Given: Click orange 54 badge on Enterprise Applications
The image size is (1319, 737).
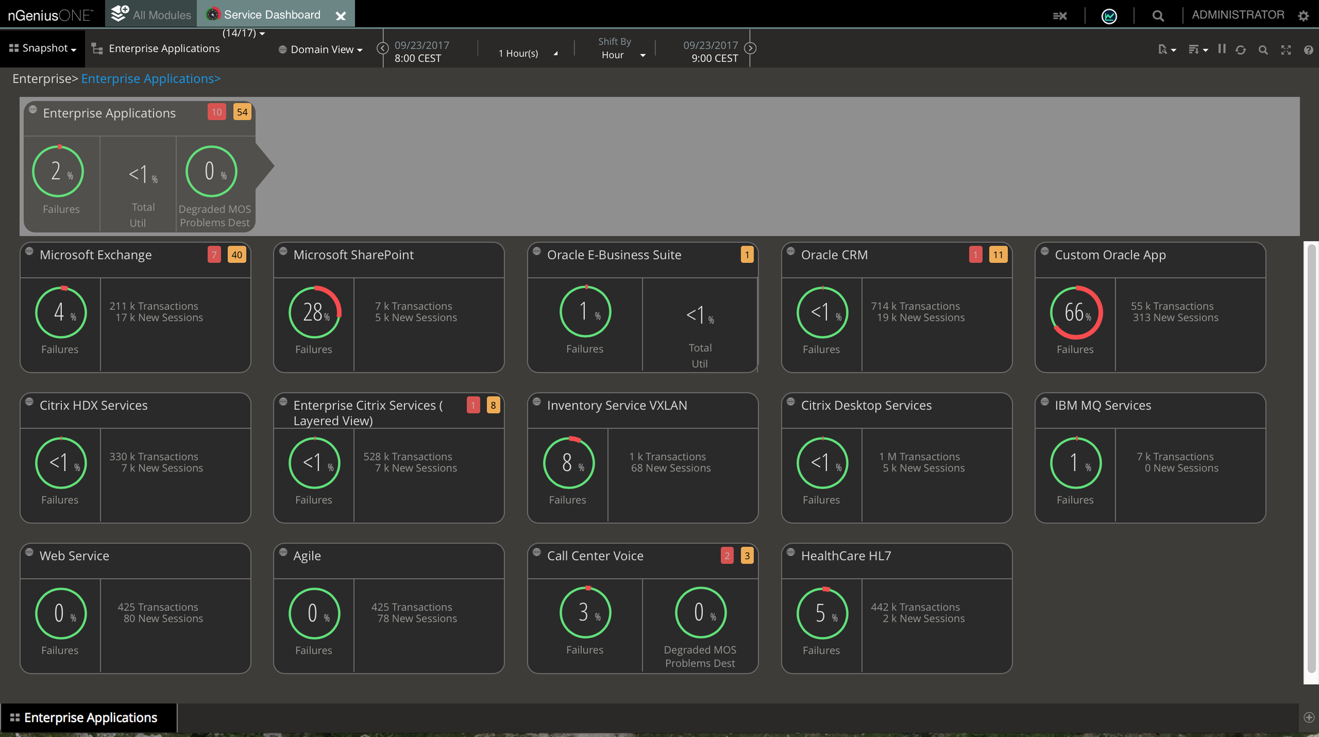Looking at the screenshot, I should click(x=242, y=112).
